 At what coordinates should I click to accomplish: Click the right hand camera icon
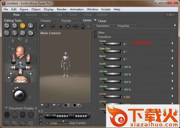26,41
